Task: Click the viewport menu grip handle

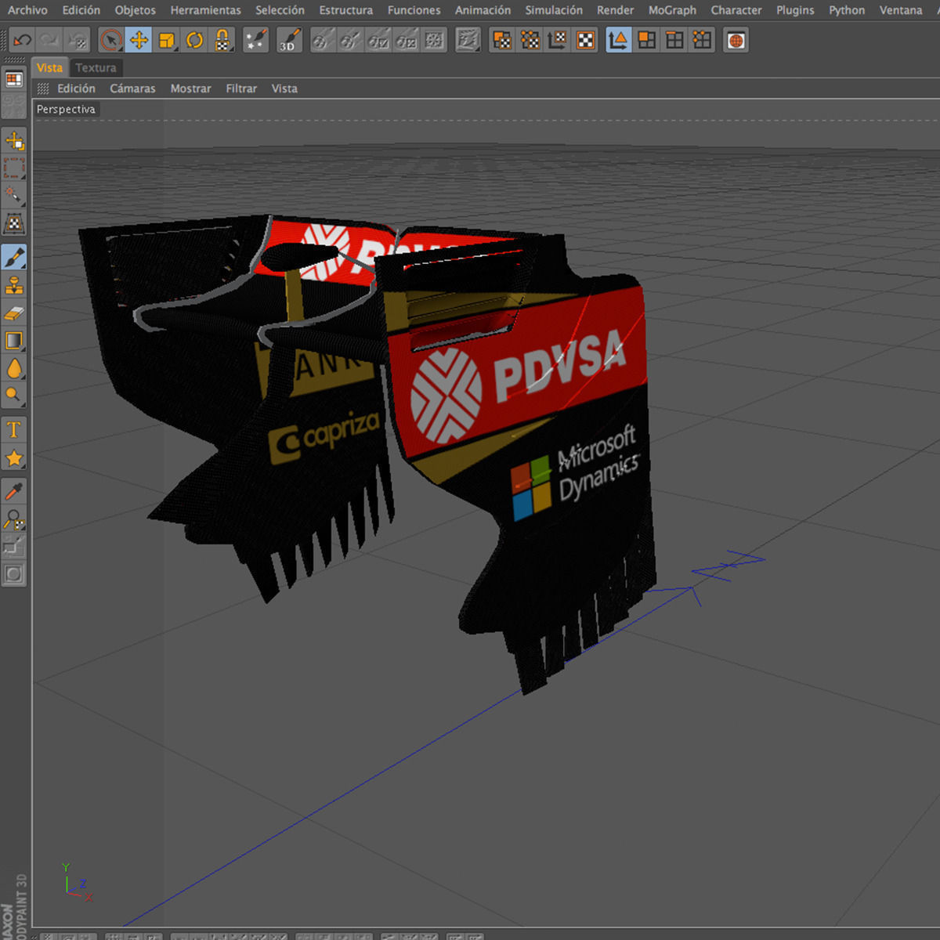Action: [43, 89]
